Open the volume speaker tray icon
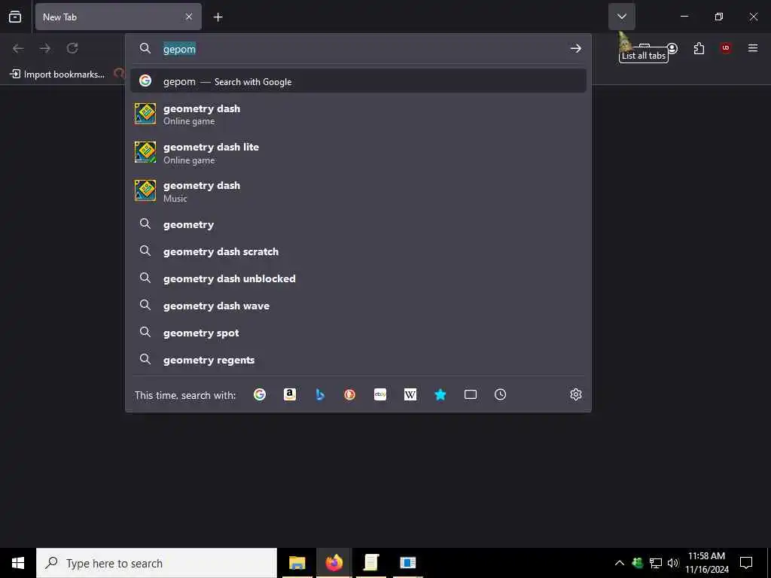The width and height of the screenshot is (771, 578). [673, 563]
